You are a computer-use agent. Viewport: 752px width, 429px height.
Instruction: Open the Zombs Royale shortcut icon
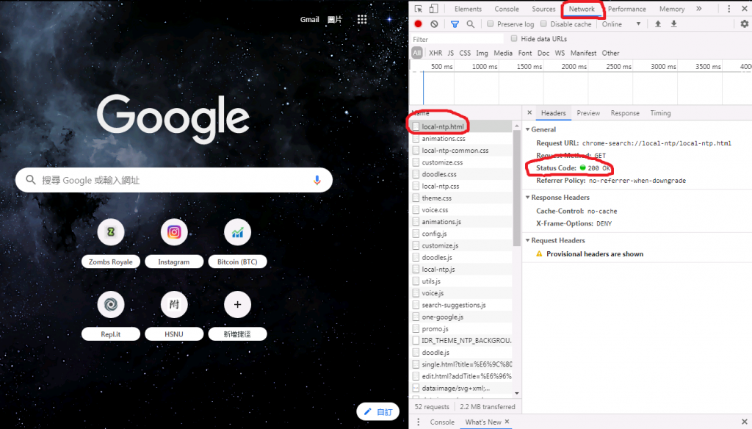[111, 232]
